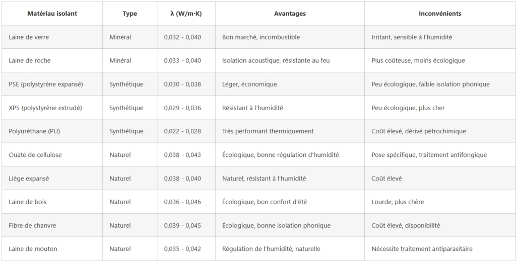Click 'Très performant thermiquement' text
Screen dimensions: 516x261
268,131
